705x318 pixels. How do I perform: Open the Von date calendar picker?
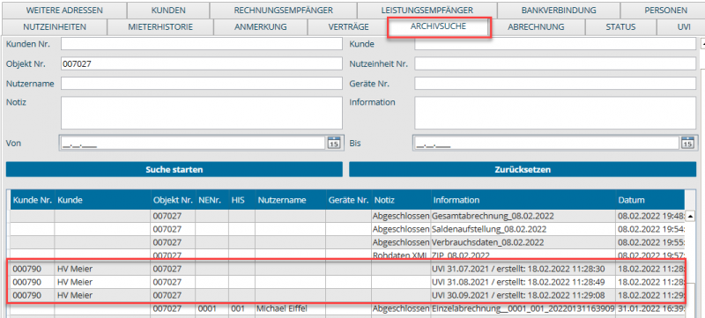coord(333,143)
